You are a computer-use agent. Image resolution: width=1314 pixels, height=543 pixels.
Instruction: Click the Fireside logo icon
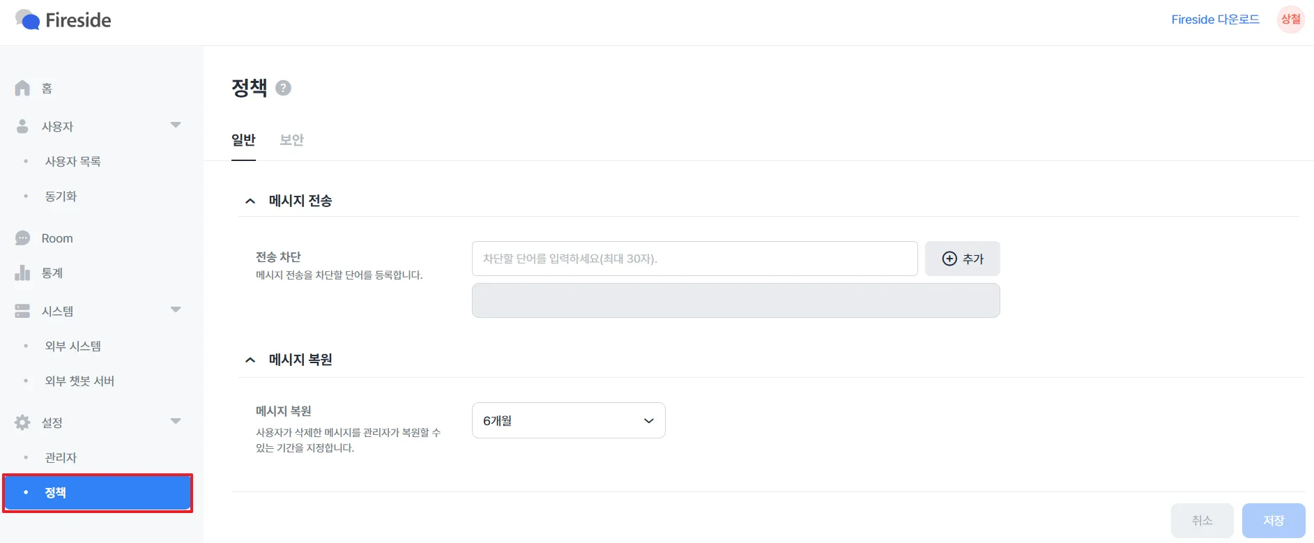[28, 20]
